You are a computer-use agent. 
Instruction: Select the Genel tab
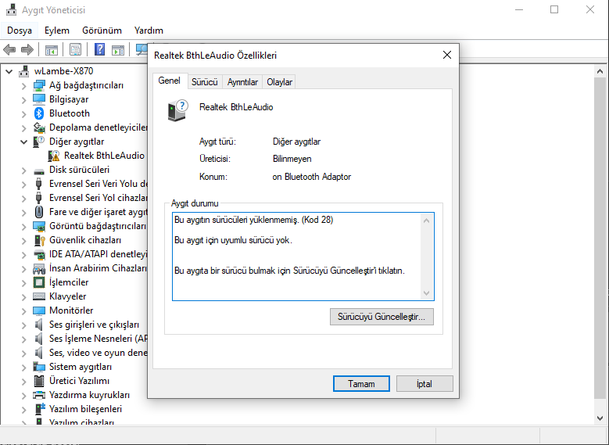[x=170, y=81]
